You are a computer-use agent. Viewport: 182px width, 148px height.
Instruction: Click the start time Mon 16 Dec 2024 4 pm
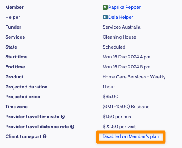pos(126,57)
